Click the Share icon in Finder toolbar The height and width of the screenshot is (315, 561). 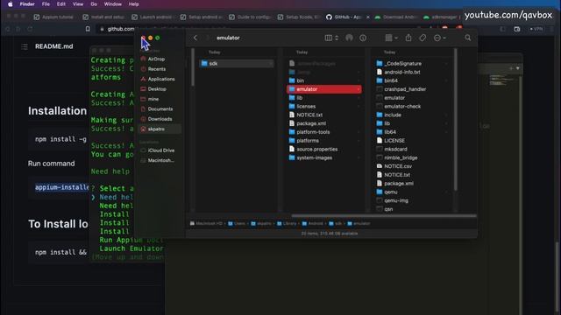(408, 38)
